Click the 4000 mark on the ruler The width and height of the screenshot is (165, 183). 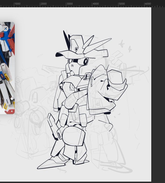[96, 4]
